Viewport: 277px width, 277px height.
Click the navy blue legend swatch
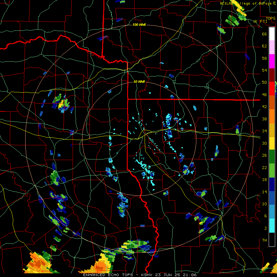pos(272,184)
